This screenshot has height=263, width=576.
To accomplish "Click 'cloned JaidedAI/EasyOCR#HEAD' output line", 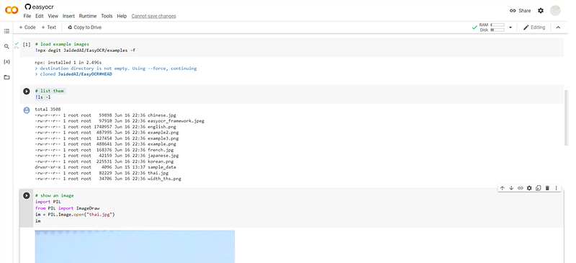I will [x=73, y=74].
